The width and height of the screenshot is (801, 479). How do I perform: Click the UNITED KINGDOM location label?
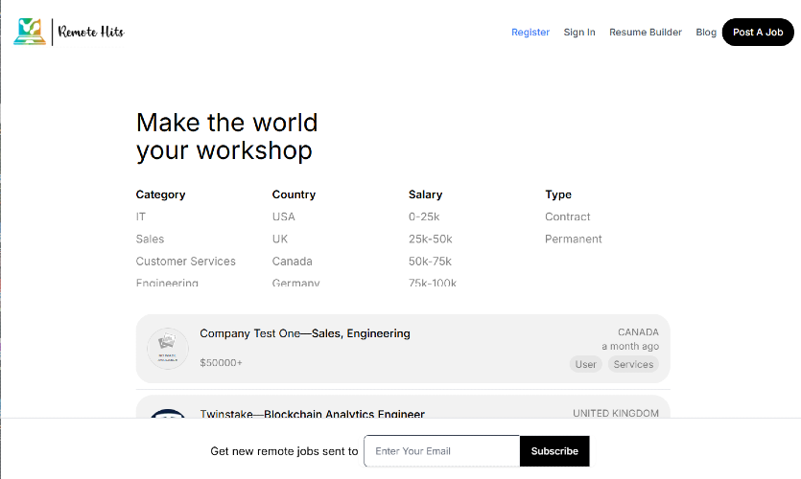tap(616, 413)
